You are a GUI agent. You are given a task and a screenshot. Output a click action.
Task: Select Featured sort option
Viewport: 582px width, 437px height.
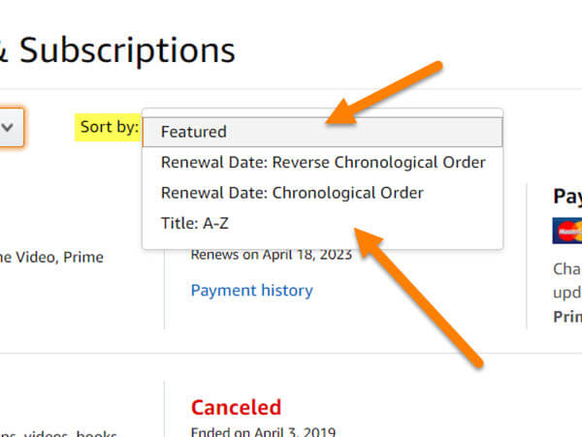322,132
